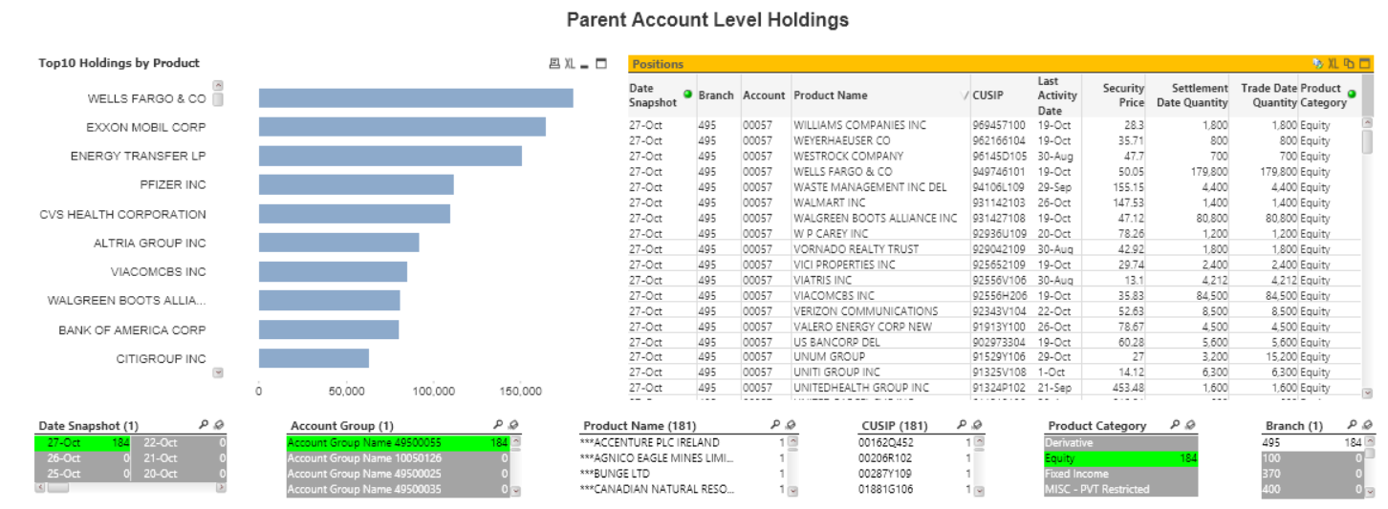Click the Account Group list scroll-down arrow
The width and height of the screenshot is (1388, 509).
click(517, 491)
